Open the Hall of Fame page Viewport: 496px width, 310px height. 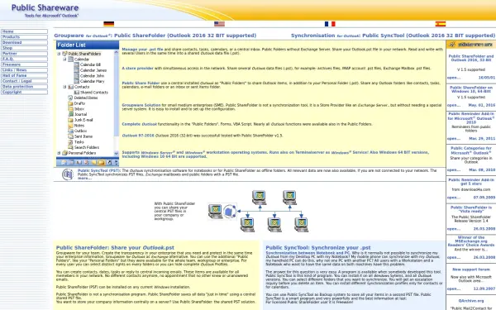tap(24, 75)
